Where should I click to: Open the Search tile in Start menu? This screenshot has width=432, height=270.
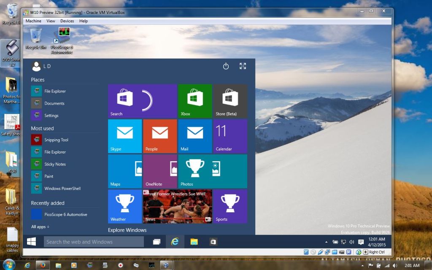tap(143, 101)
